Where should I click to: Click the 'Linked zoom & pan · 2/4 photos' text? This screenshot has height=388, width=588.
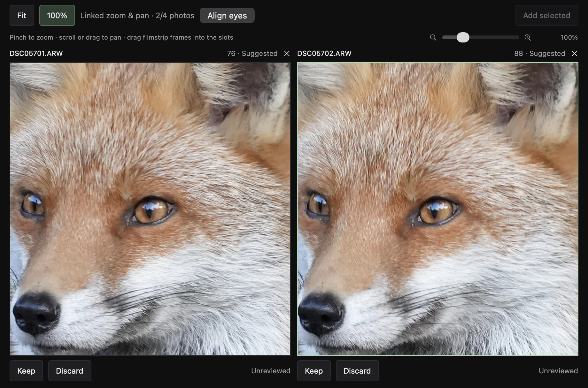pyautogui.click(x=137, y=15)
